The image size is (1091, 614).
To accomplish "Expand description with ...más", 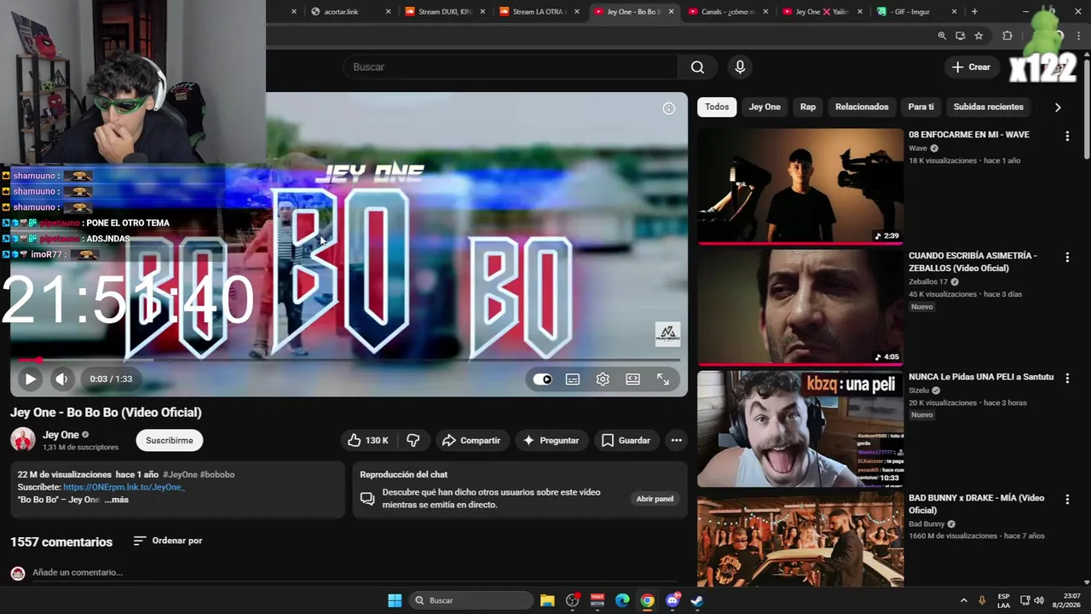I will coord(117,500).
